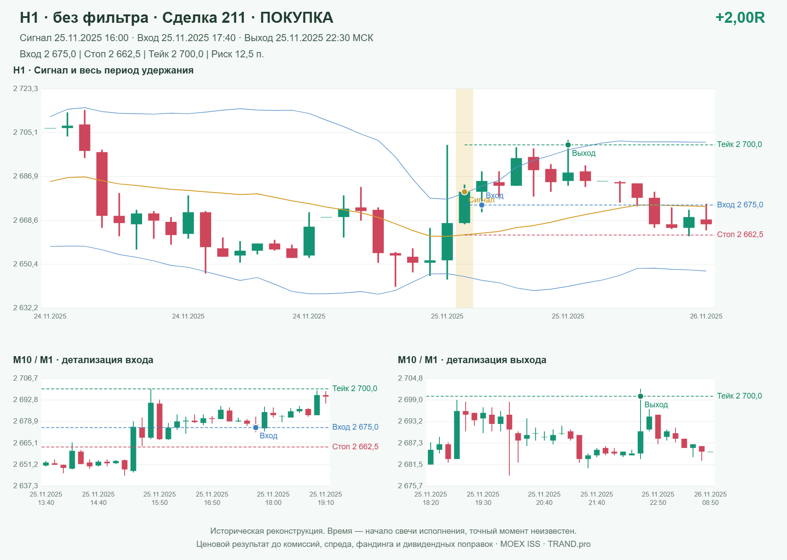Click the 2 723,3 price axis label

(x=25, y=89)
